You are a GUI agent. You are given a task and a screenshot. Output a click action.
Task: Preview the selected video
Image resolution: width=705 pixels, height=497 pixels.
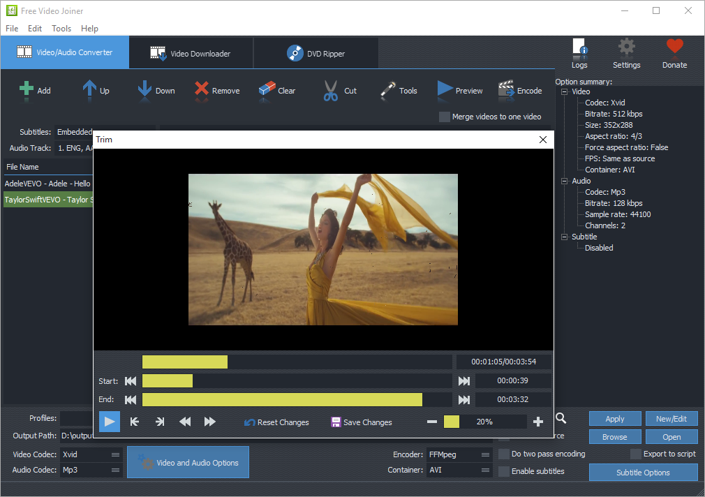(459, 91)
